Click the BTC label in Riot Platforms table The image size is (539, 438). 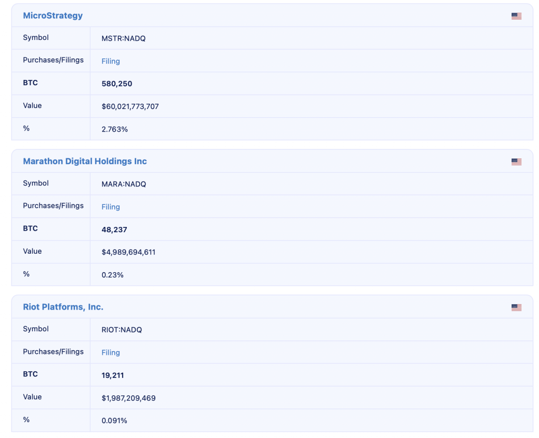(x=30, y=374)
